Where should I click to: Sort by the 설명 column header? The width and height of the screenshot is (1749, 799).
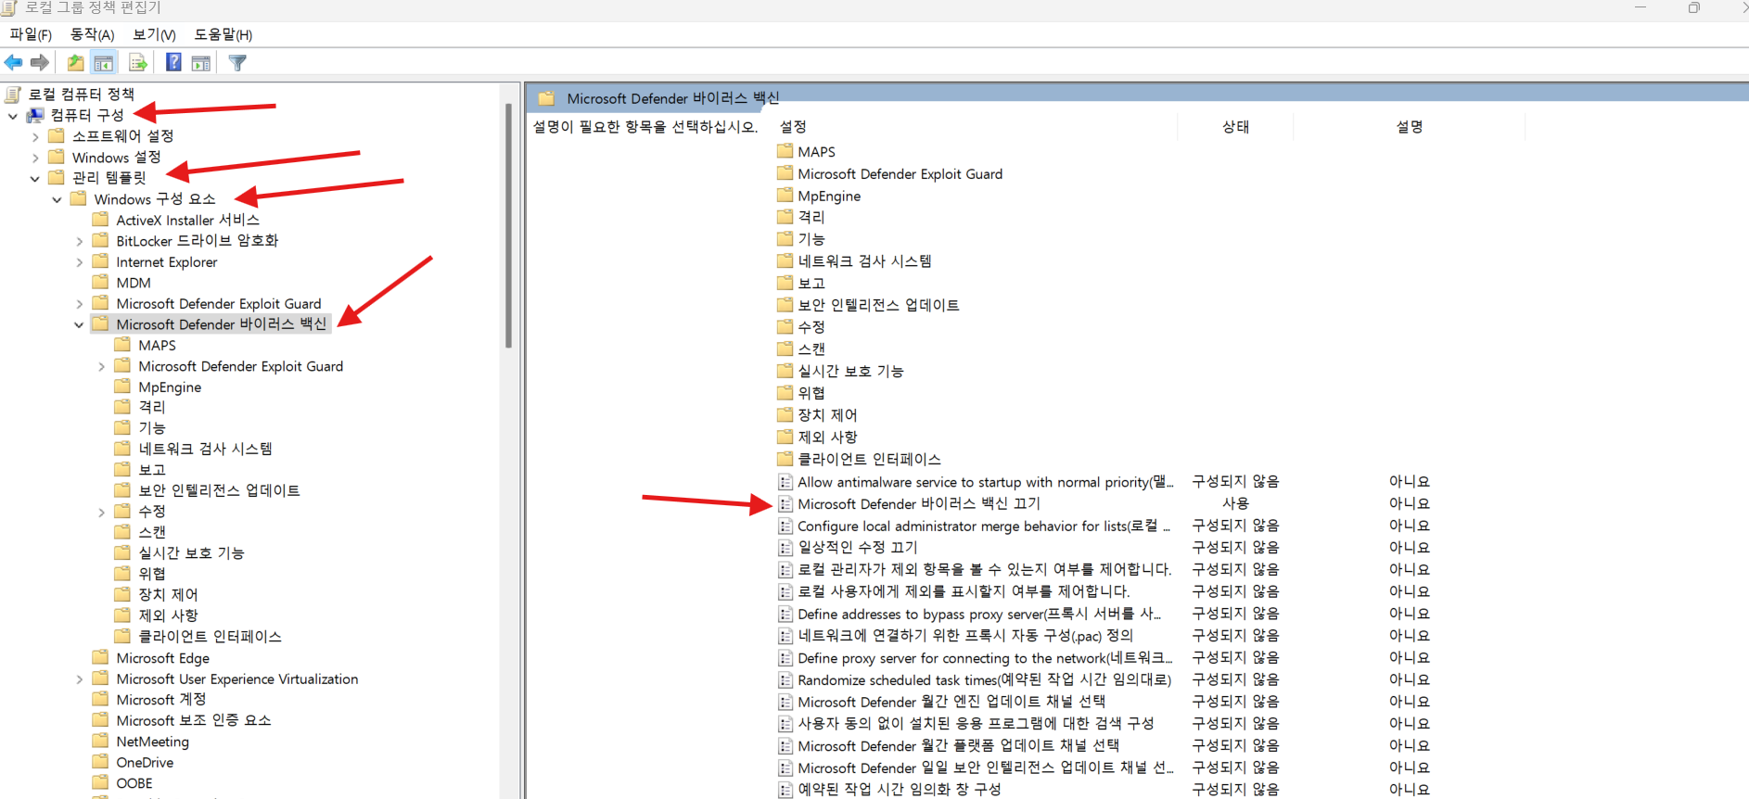click(x=1409, y=126)
